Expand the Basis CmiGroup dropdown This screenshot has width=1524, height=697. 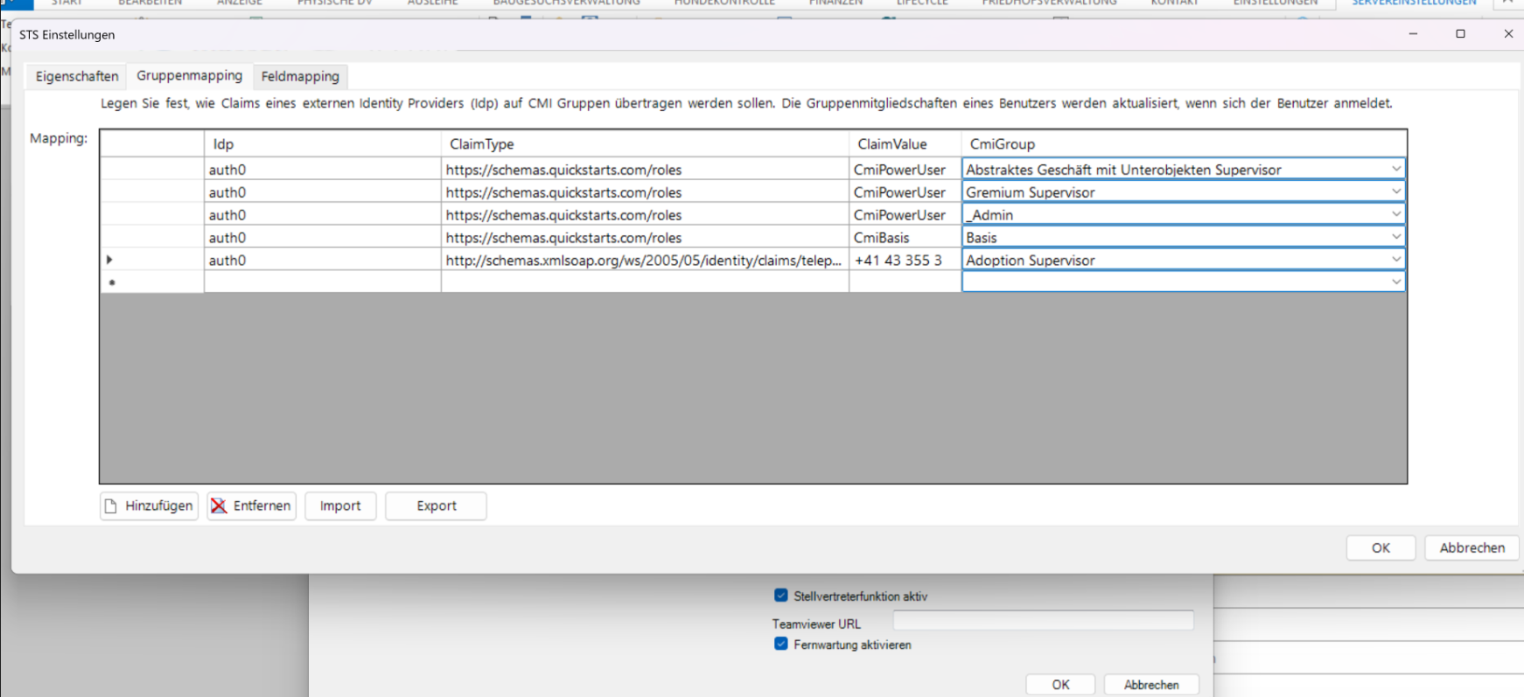[1395, 237]
